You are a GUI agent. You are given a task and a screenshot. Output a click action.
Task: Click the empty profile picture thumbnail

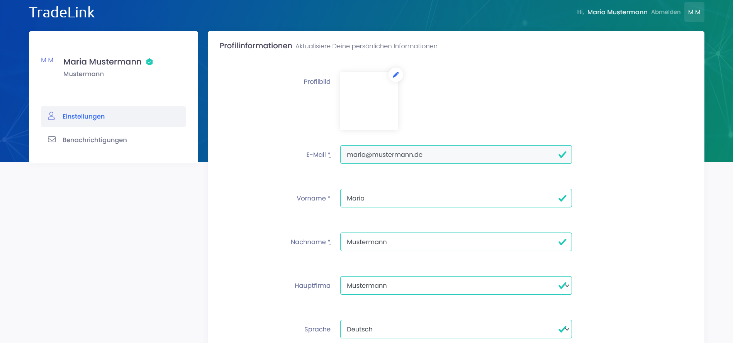[369, 101]
